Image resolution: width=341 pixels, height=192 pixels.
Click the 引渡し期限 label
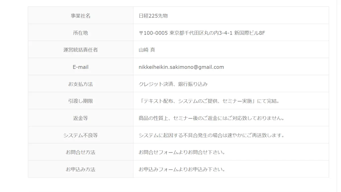point(80,101)
